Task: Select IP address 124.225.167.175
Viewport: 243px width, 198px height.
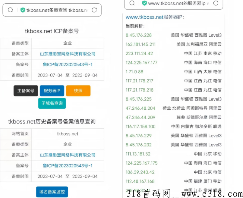Action: coord(141,163)
